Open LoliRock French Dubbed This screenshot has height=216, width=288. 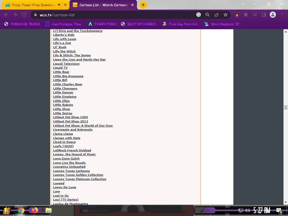(72, 150)
